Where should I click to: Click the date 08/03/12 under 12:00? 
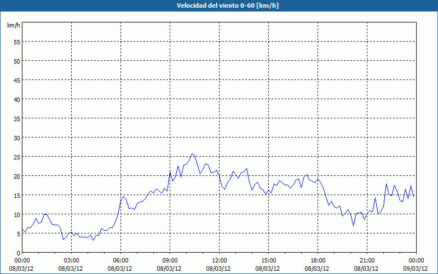pos(218,269)
